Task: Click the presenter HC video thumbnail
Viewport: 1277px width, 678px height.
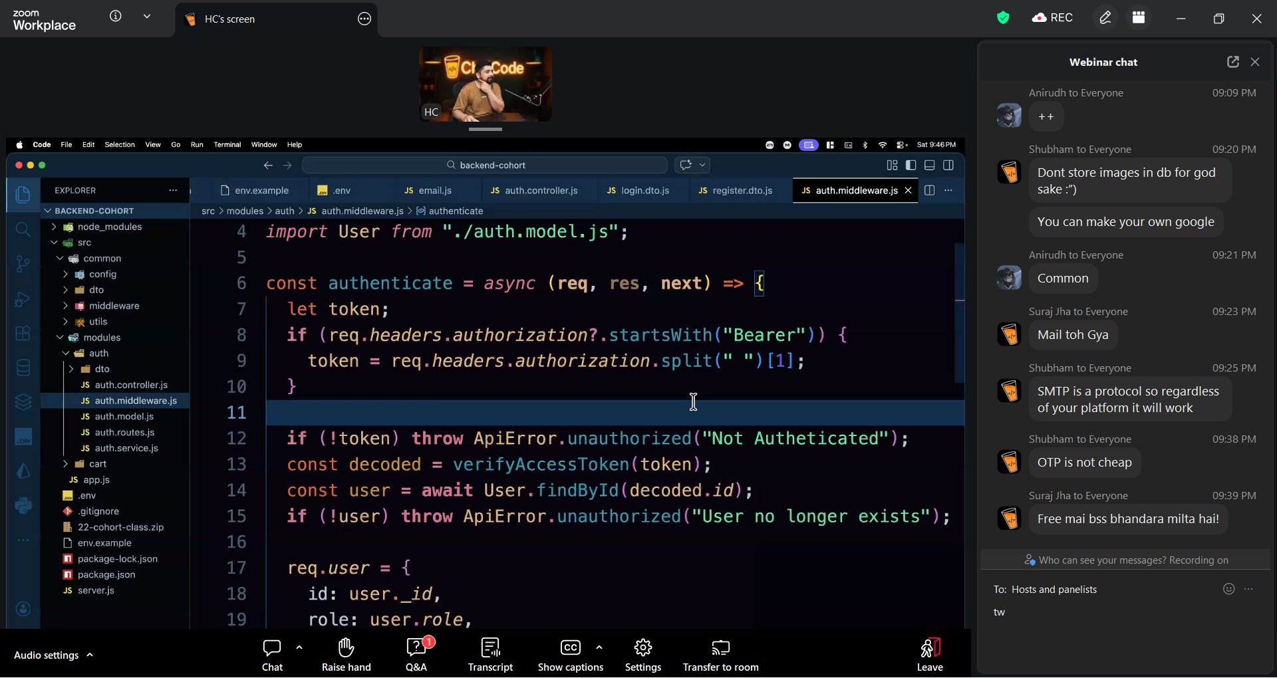Action: click(485, 84)
